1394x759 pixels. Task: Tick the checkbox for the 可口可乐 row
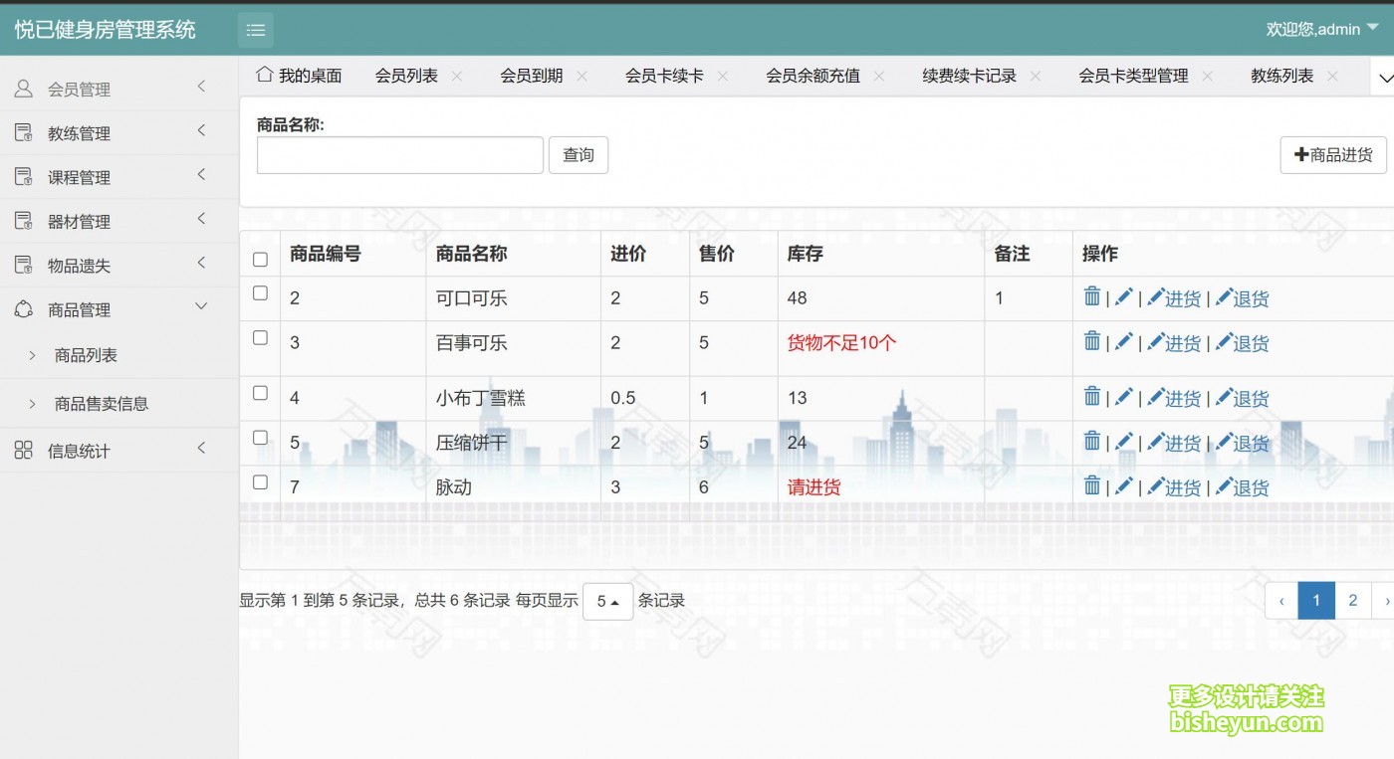tap(260, 292)
